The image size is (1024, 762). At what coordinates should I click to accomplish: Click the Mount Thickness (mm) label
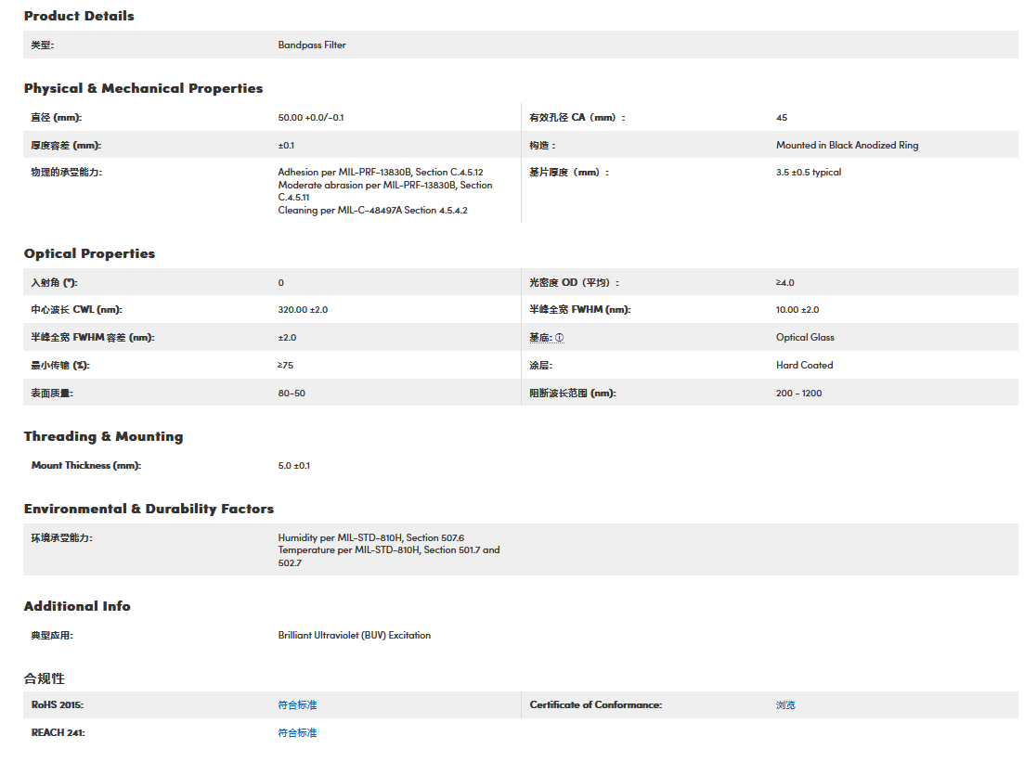pyautogui.click(x=86, y=466)
